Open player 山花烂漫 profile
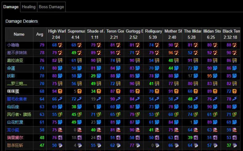The height and width of the screenshot is (151, 243). coord(15,122)
